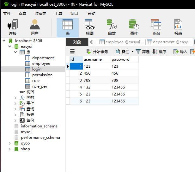Open the 窗口 window menu
Viewport: 195px width, 172px height.
tap(74, 14)
